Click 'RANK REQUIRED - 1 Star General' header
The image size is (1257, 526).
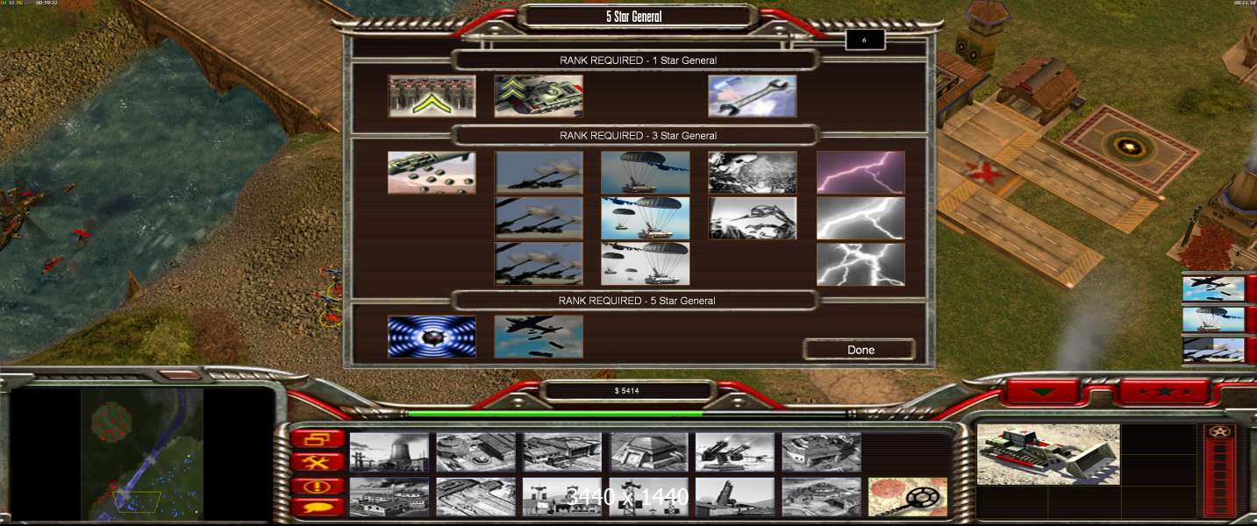tap(638, 60)
